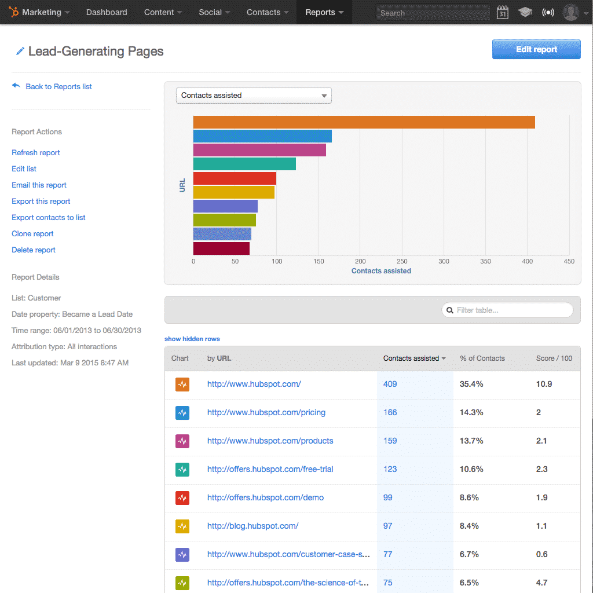The image size is (593, 593).
Task: Toggle blue chart icon for pricing row
Action: pyautogui.click(x=182, y=412)
